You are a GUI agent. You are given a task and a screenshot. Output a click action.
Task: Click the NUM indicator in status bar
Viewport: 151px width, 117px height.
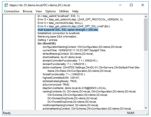click(131, 113)
